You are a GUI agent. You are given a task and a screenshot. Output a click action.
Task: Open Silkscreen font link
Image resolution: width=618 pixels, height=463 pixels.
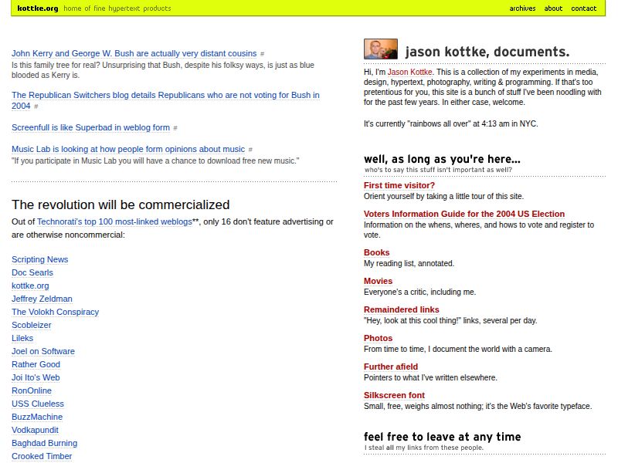click(x=394, y=395)
